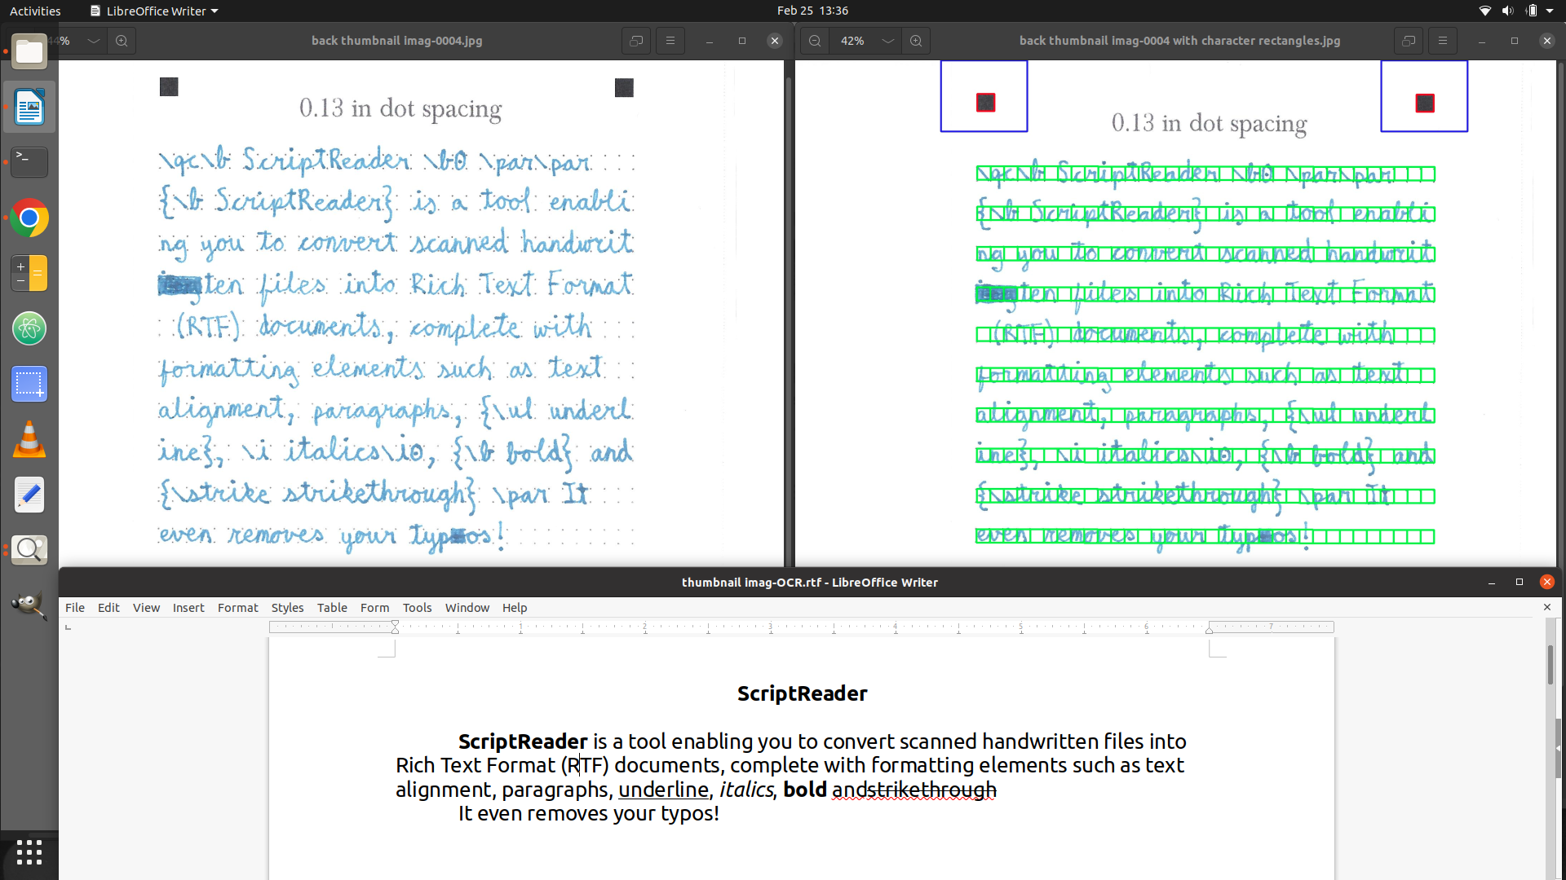Expand zoom level dropdown in right image viewer
This screenshot has width=1566, height=880.
point(888,41)
